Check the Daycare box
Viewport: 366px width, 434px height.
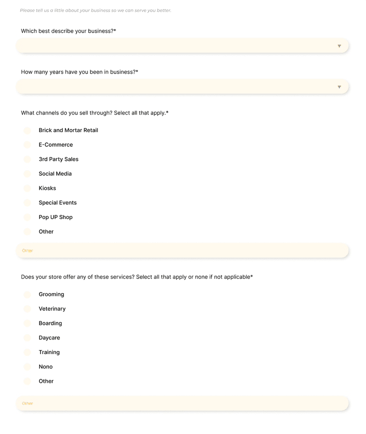[x=27, y=338]
